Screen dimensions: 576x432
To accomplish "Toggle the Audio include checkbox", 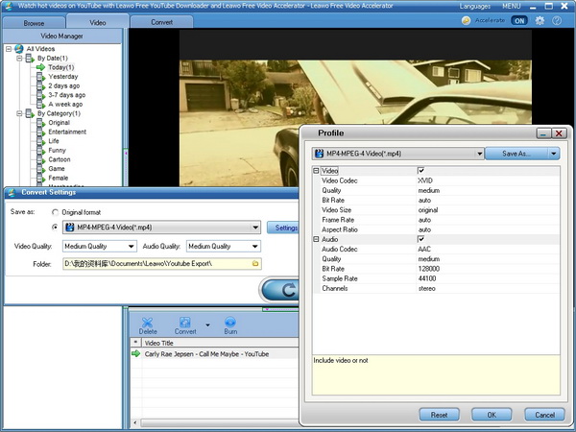I will pyautogui.click(x=421, y=239).
